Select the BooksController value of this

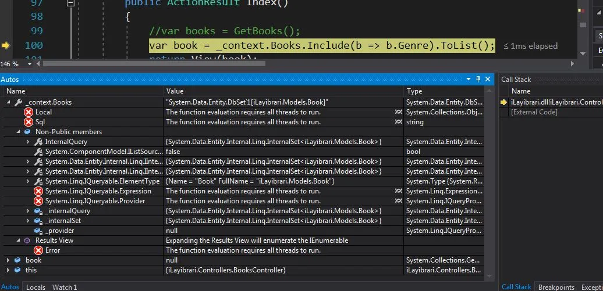click(283, 270)
